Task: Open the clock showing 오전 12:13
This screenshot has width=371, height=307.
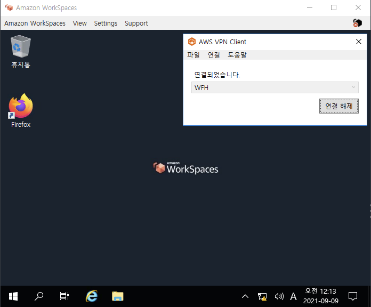Action: click(320, 296)
